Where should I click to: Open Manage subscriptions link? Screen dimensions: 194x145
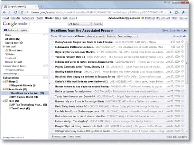coord(13,137)
